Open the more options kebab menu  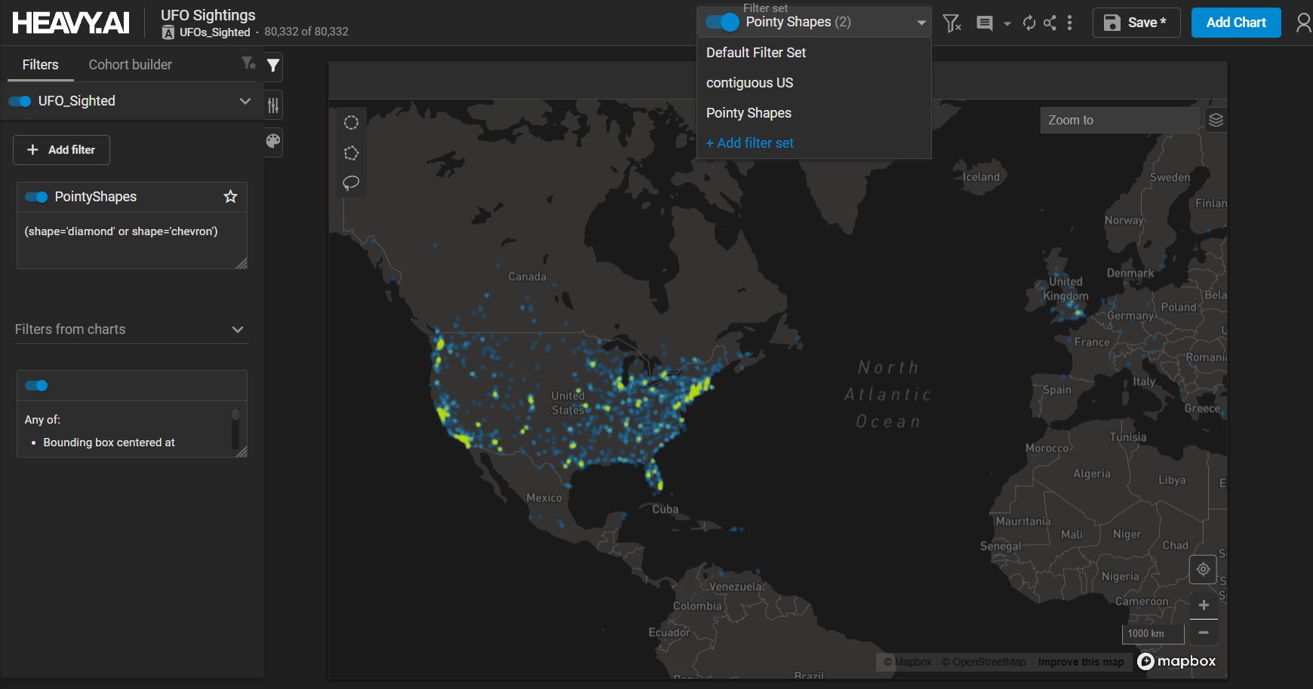click(x=1069, y=23)
